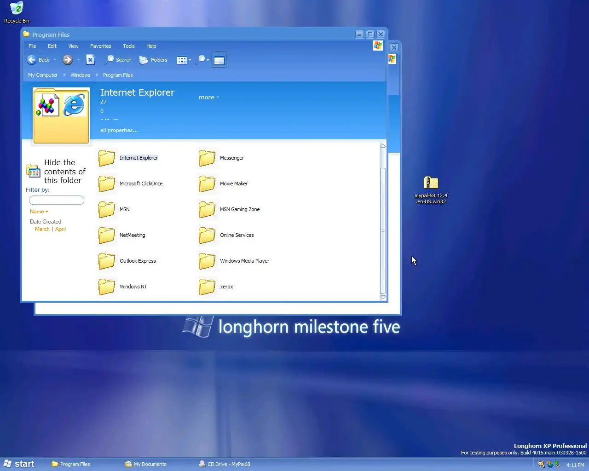This screenshot has height=471, width=589.
Task: Click the 'Date Created' filter label
Action: click(x=46, y=222)
